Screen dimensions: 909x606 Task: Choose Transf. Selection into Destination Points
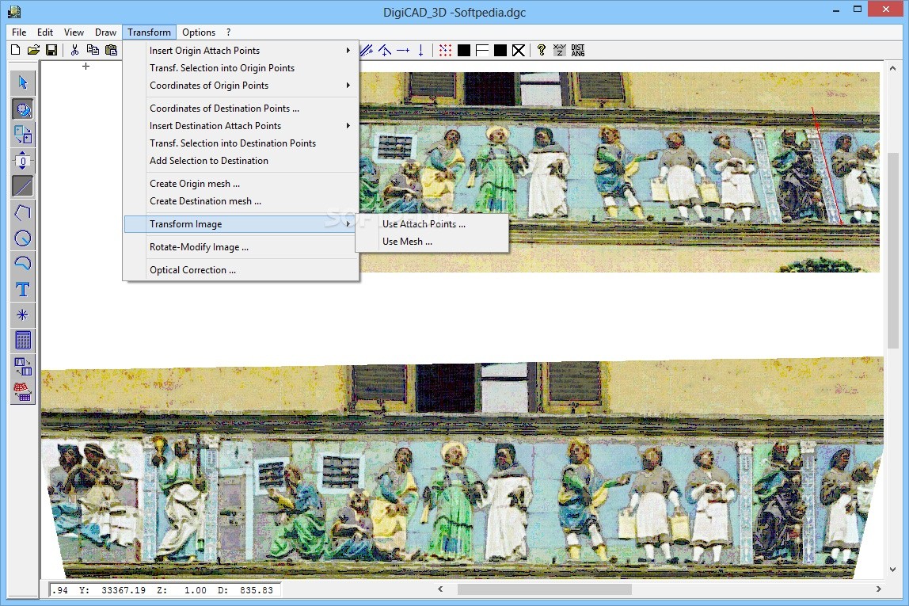241,143
